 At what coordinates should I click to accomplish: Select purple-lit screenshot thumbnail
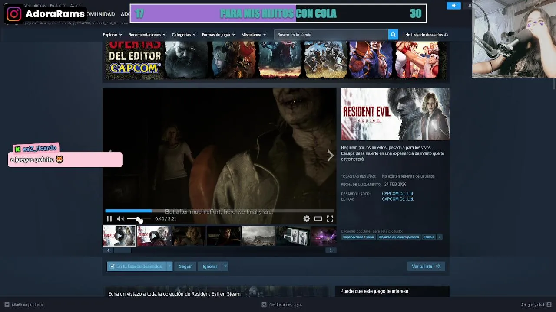coord(324,236)
